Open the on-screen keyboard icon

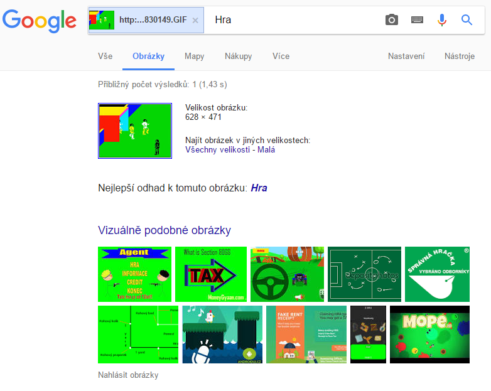point(417,19)
